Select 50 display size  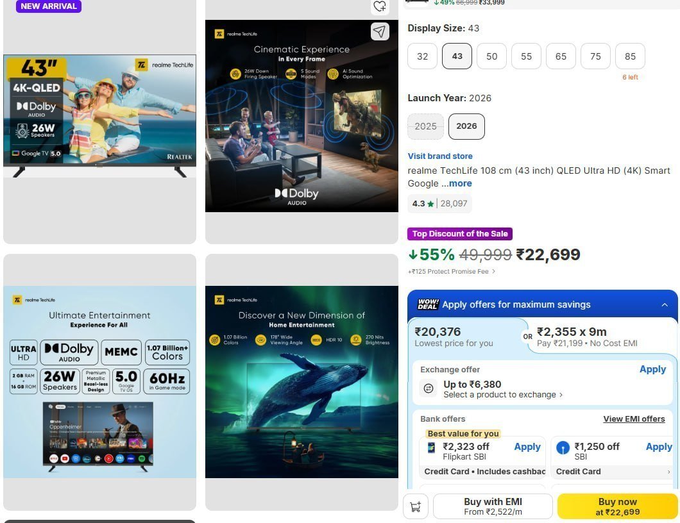(x=492, y=56)
